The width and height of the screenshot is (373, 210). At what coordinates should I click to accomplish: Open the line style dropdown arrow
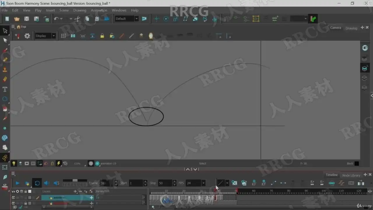pos(227,183)
